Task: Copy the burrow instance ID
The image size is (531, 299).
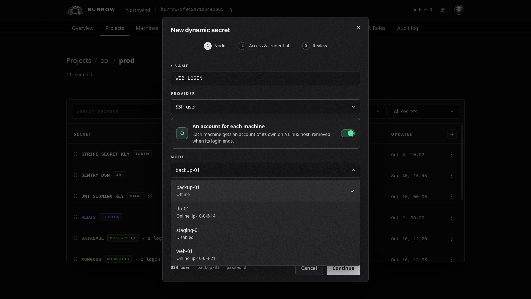Action: tap(230, 10)
